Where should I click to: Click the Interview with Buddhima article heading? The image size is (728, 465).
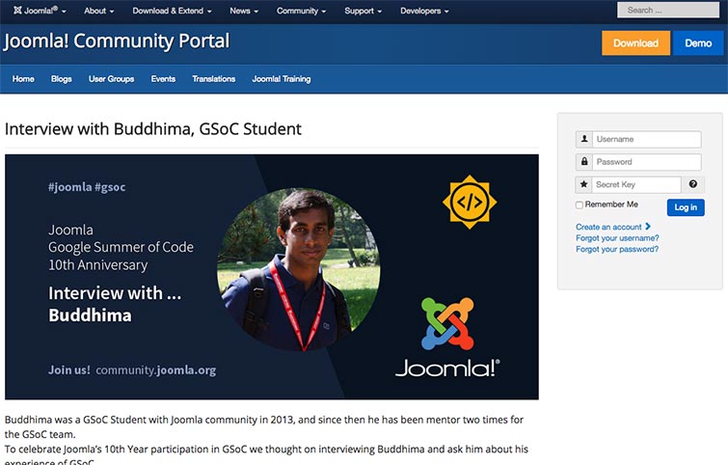[x=153, y=128]
